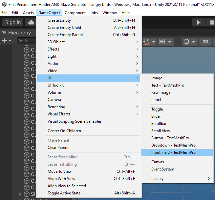The height and width of the screenshot is (200, 215).
Task: Click the Hierarchy plus add icon
Action: 4,41
